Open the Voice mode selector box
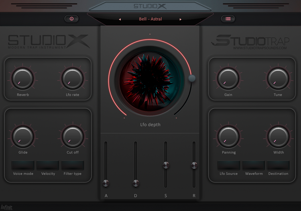 [x=23, y=165]
